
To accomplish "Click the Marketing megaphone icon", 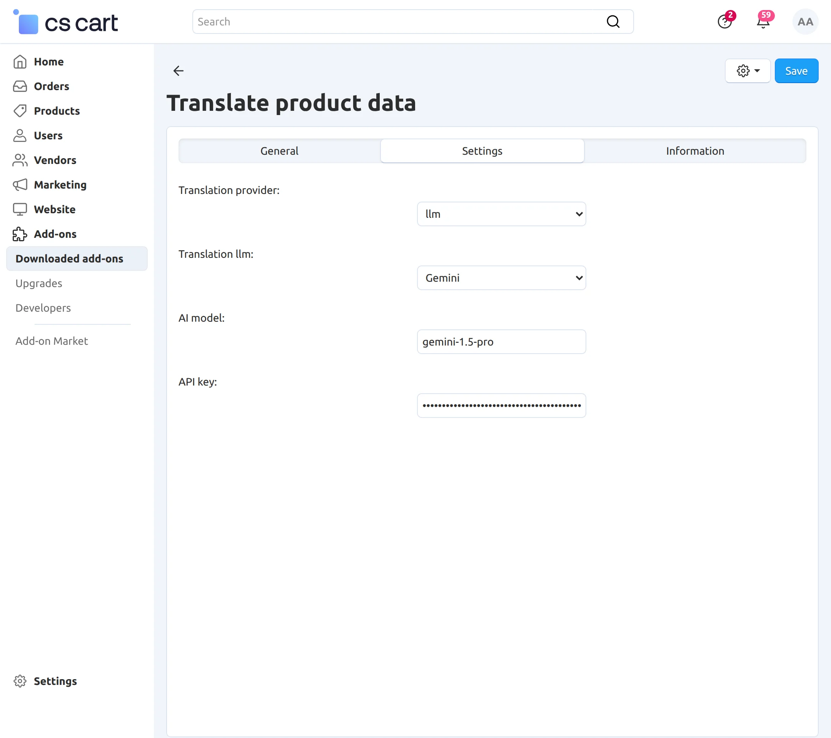I will 20,185.
